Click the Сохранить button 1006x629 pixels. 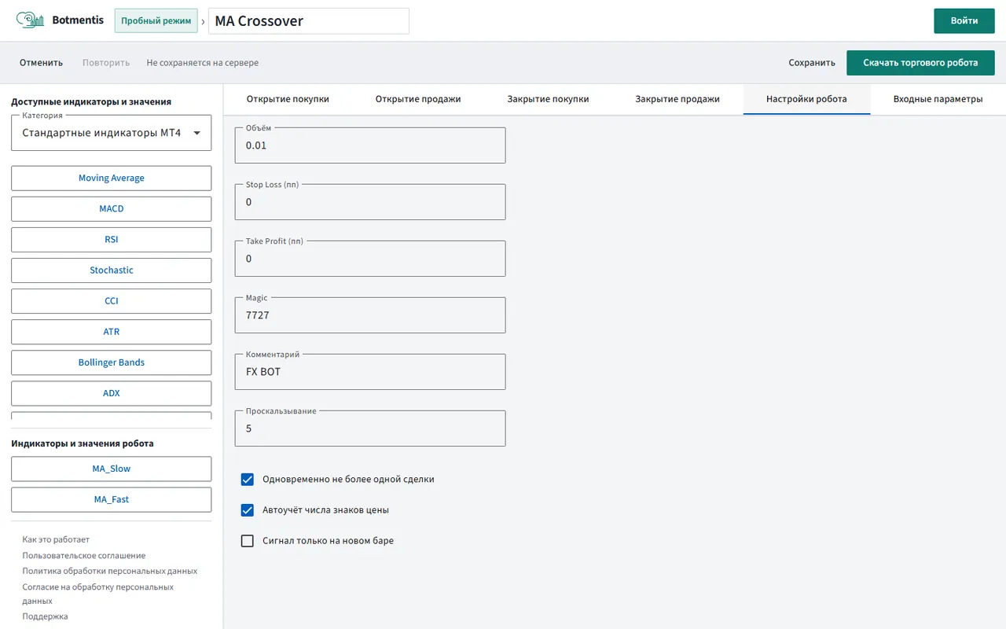pos(812,62)
